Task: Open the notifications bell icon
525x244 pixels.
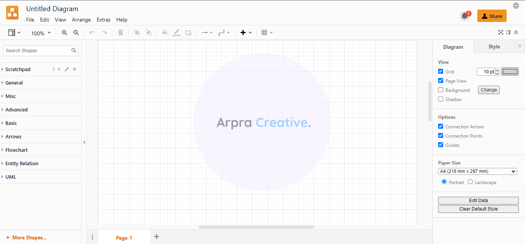Action: click(465, 16)
